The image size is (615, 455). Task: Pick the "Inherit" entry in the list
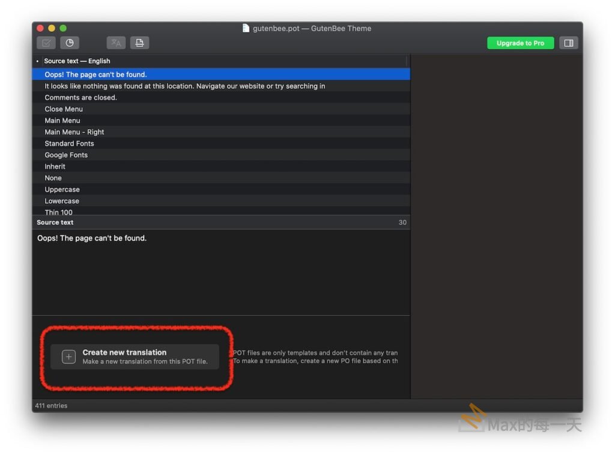[x=55, y=166]
